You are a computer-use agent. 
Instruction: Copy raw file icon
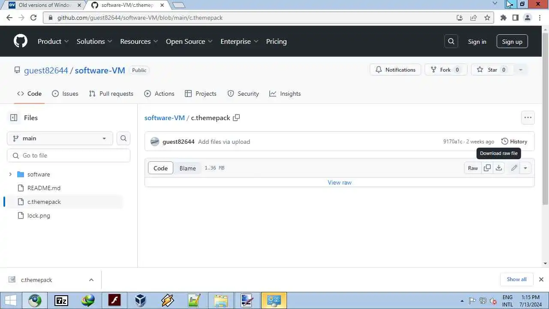tap(487, 168)
